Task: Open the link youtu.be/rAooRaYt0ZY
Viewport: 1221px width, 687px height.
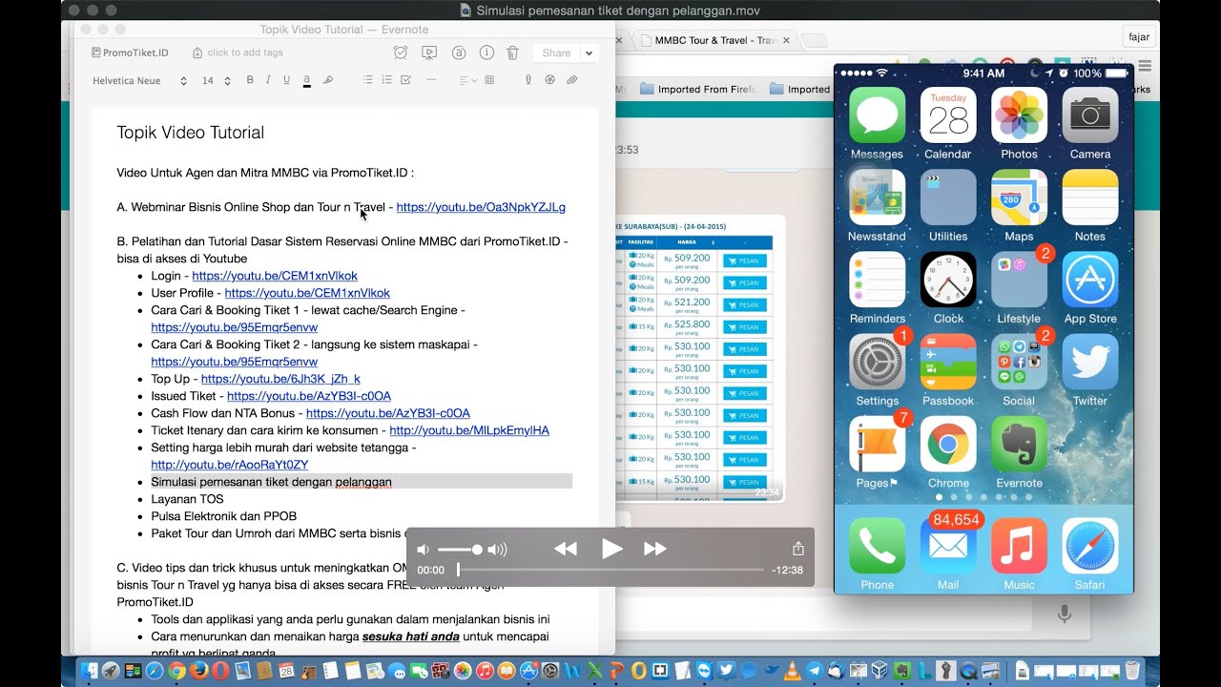Action: point(229,465)
